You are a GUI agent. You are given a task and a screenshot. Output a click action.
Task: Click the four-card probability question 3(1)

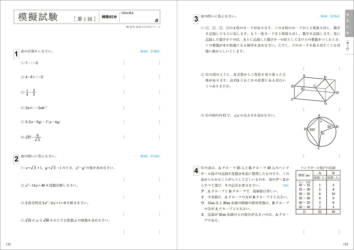point(271,39)
